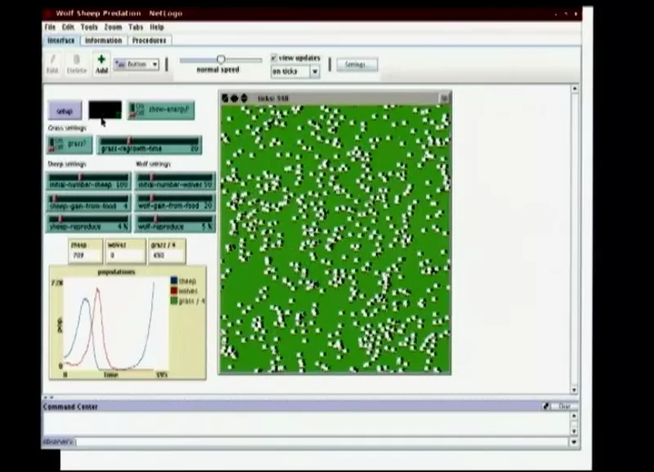This screenshot has height=472, width=654.
Task: Click the Command Center expand icon
Action: (x=545, y=406)
